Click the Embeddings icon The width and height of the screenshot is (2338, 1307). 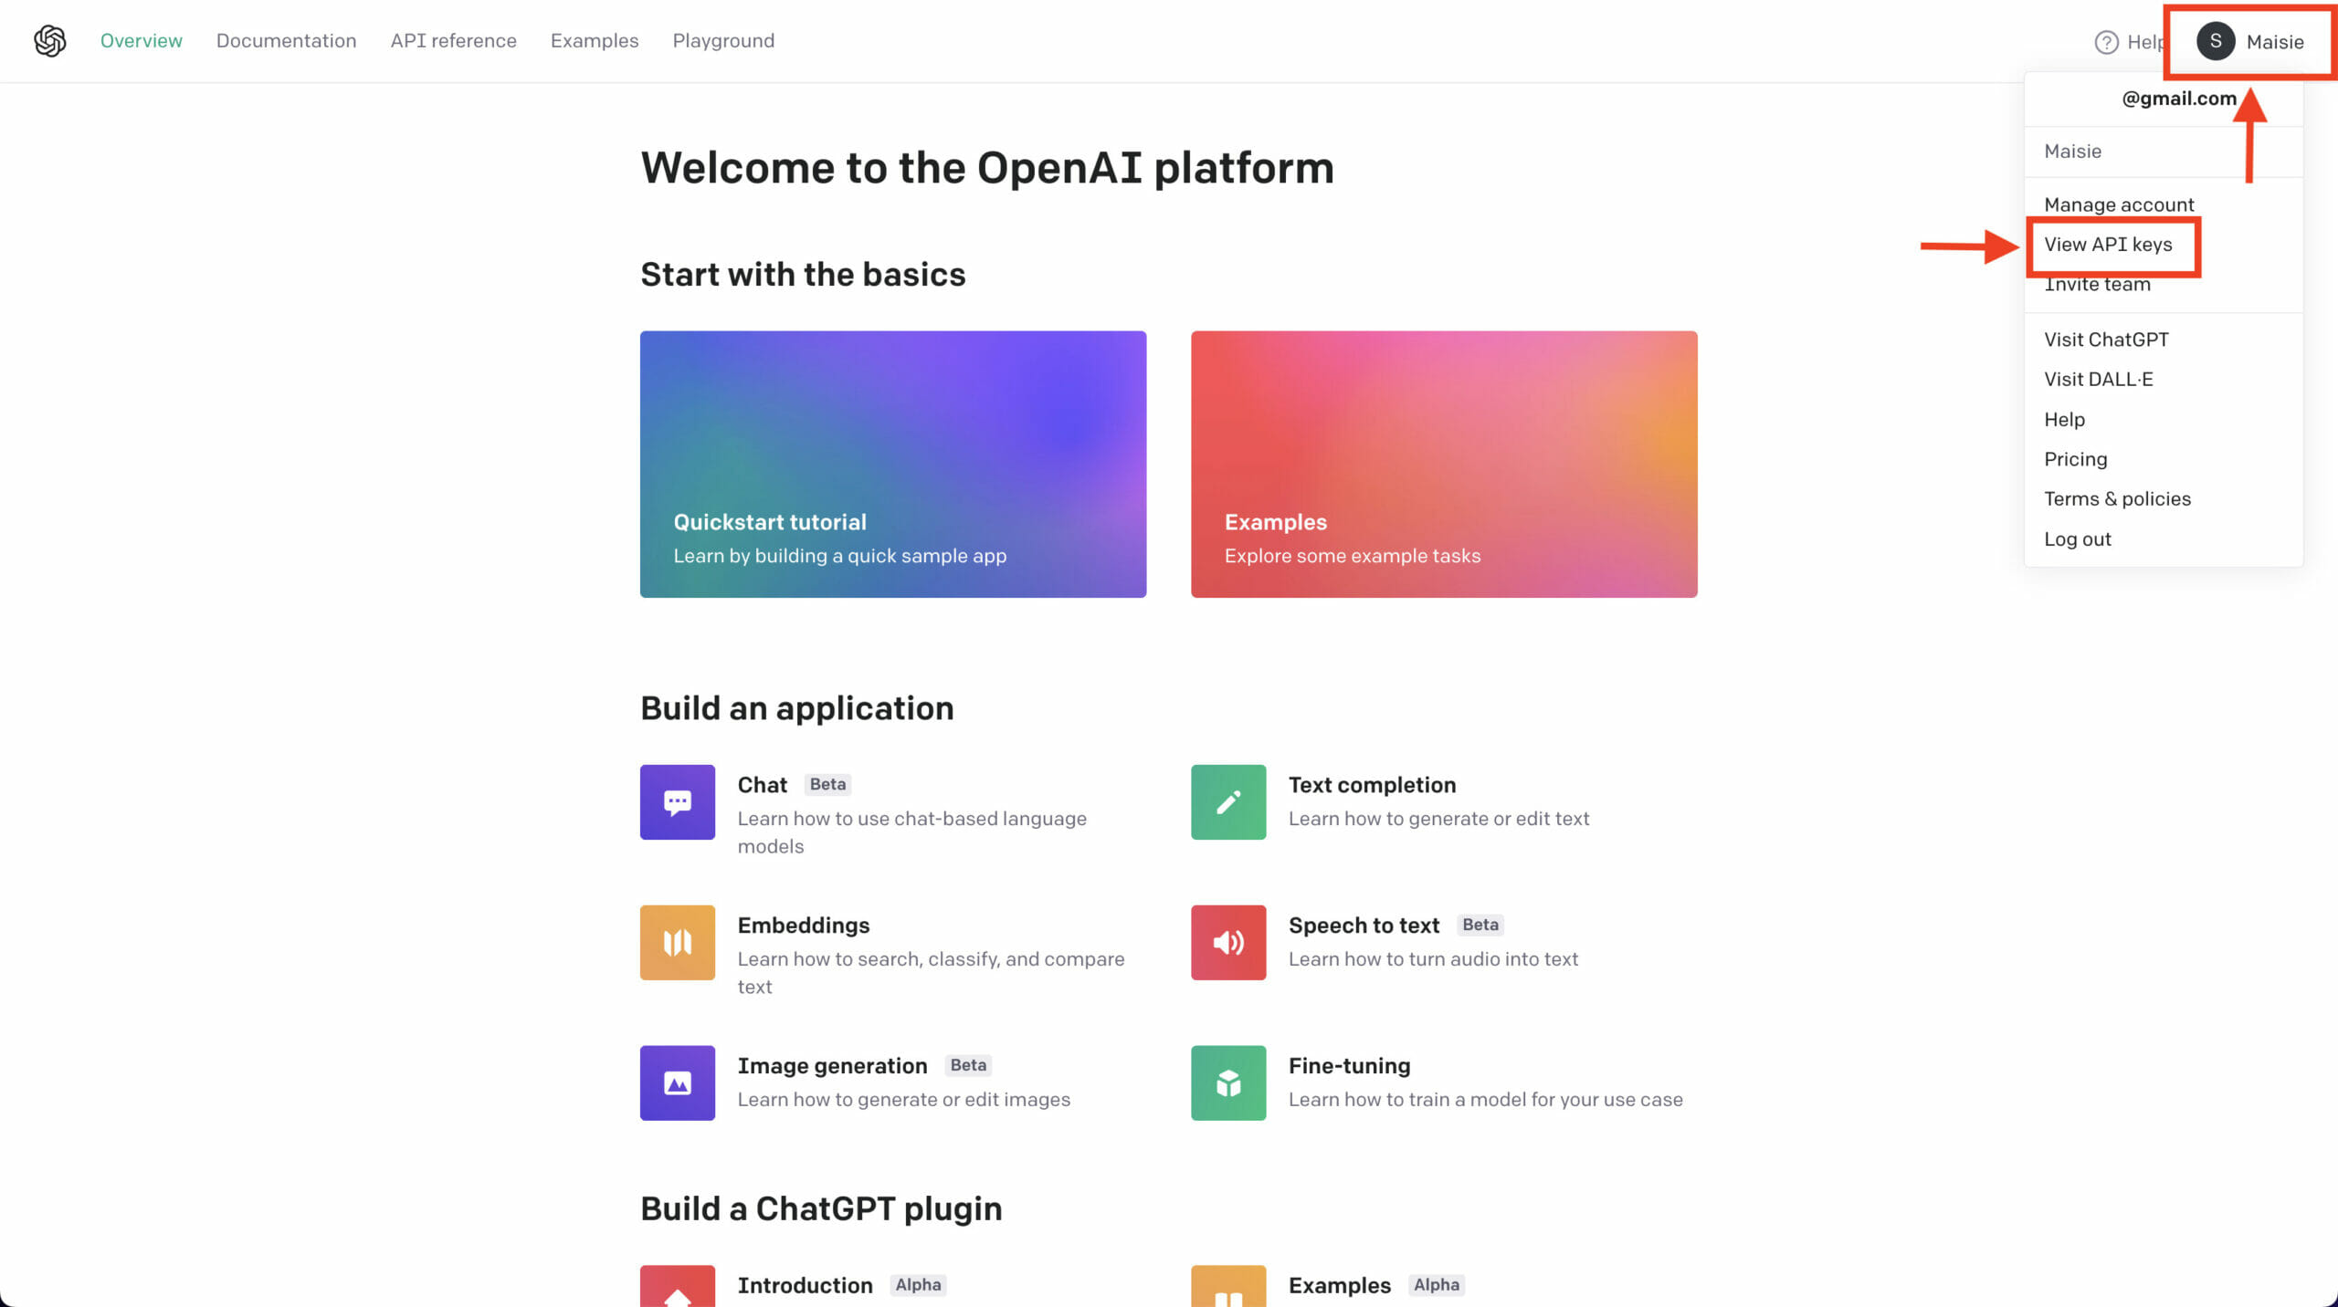coord(678,943)
